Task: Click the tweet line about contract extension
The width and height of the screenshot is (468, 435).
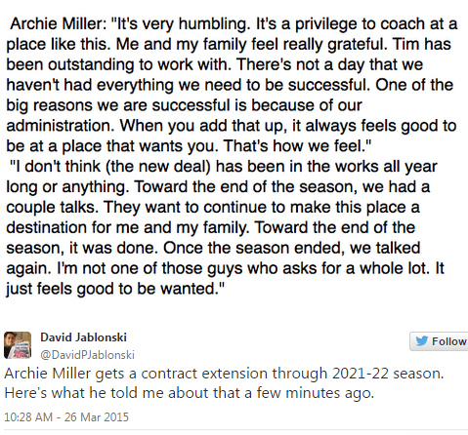Action: tap(225, 374)
